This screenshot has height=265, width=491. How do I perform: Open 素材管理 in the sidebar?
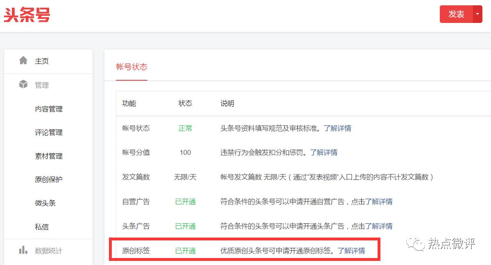49,156
